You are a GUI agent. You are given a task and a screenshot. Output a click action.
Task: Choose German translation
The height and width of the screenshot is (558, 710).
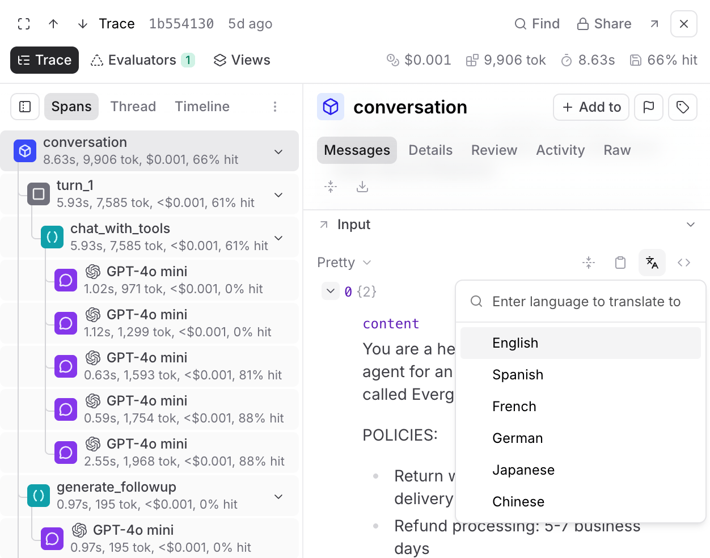581,438
